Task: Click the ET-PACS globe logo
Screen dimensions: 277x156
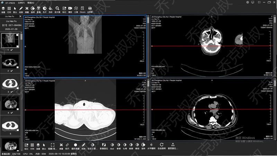Action: click(2, 3)
